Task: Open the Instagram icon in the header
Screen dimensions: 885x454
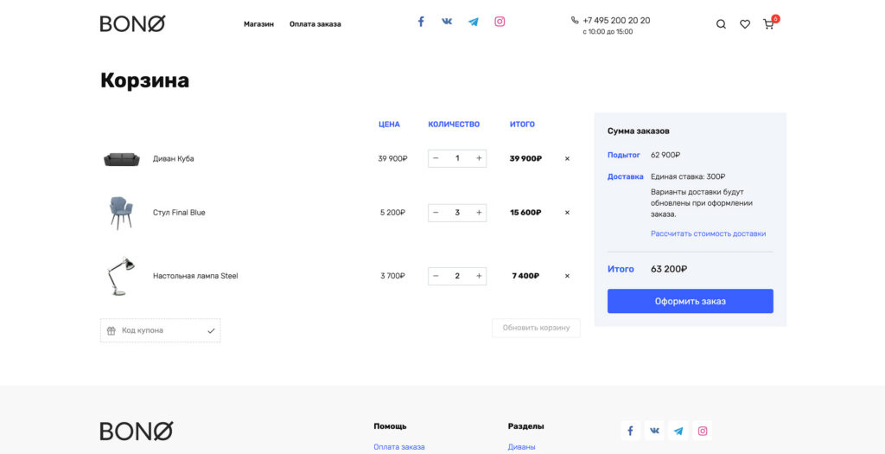Action: coord(500,22)
